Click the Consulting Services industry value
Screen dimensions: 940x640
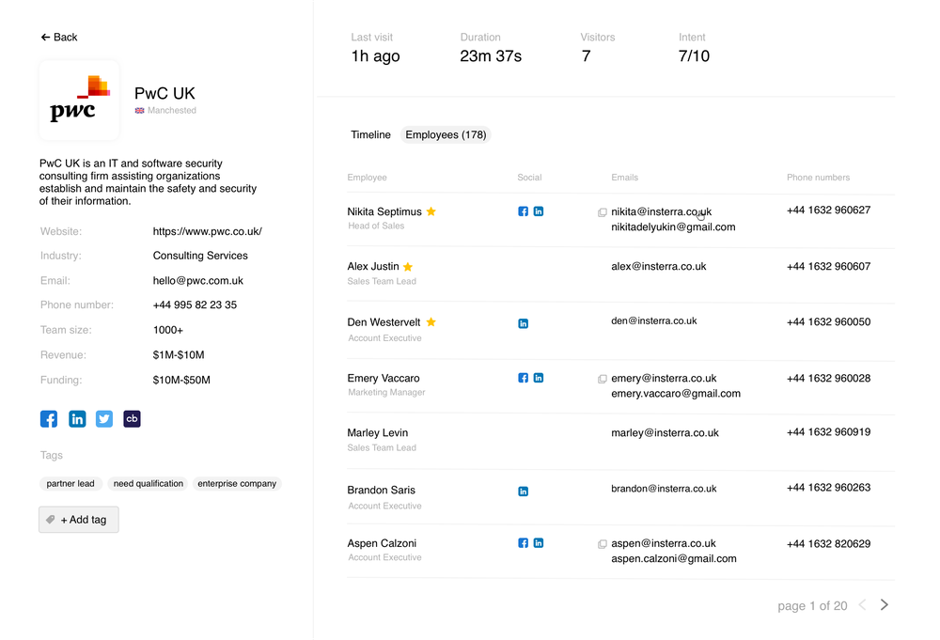(x=200, y=256)
